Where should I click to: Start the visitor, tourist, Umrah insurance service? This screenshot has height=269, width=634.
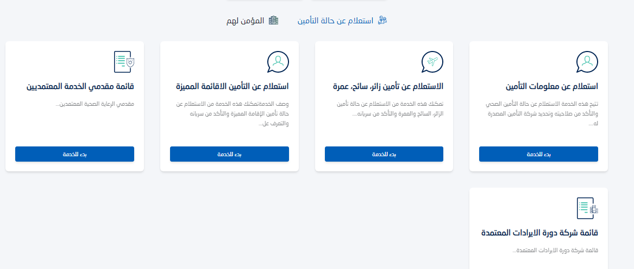(384, 154)
